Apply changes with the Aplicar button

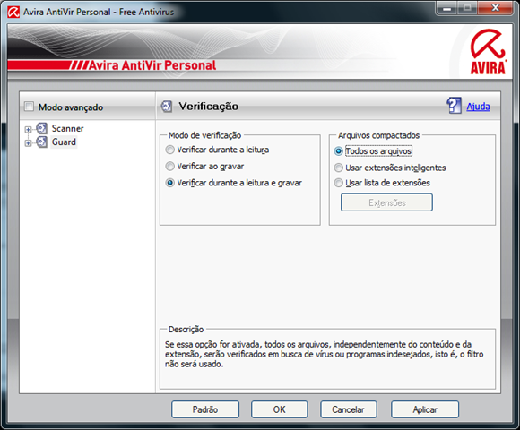click(x=425, y=409)
